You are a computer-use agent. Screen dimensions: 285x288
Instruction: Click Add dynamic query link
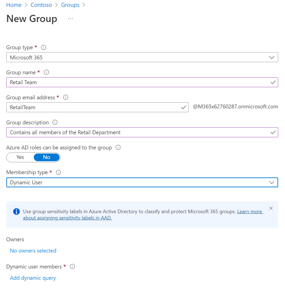33,278
